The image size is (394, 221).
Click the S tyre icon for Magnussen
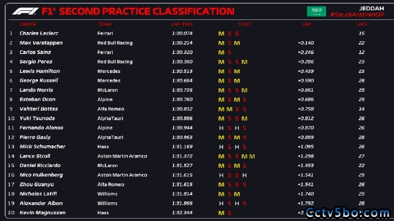coord(229,213)
